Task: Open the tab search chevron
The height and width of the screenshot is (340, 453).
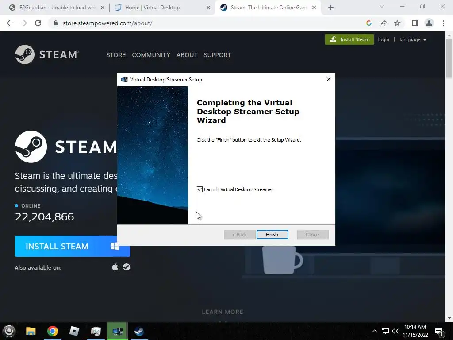Action: point(382,6)
